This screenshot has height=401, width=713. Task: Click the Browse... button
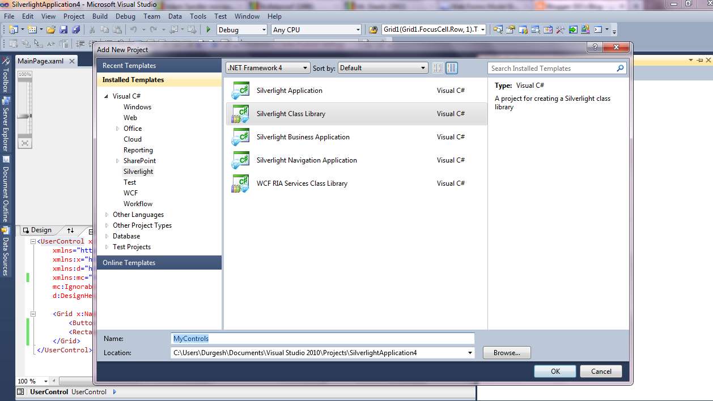click(x=507, y=353)
